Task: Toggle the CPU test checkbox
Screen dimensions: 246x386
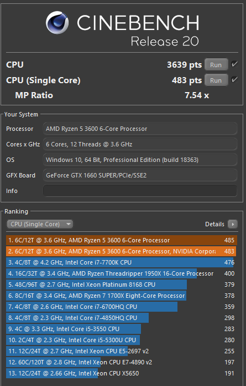Action: coord(234,64)
